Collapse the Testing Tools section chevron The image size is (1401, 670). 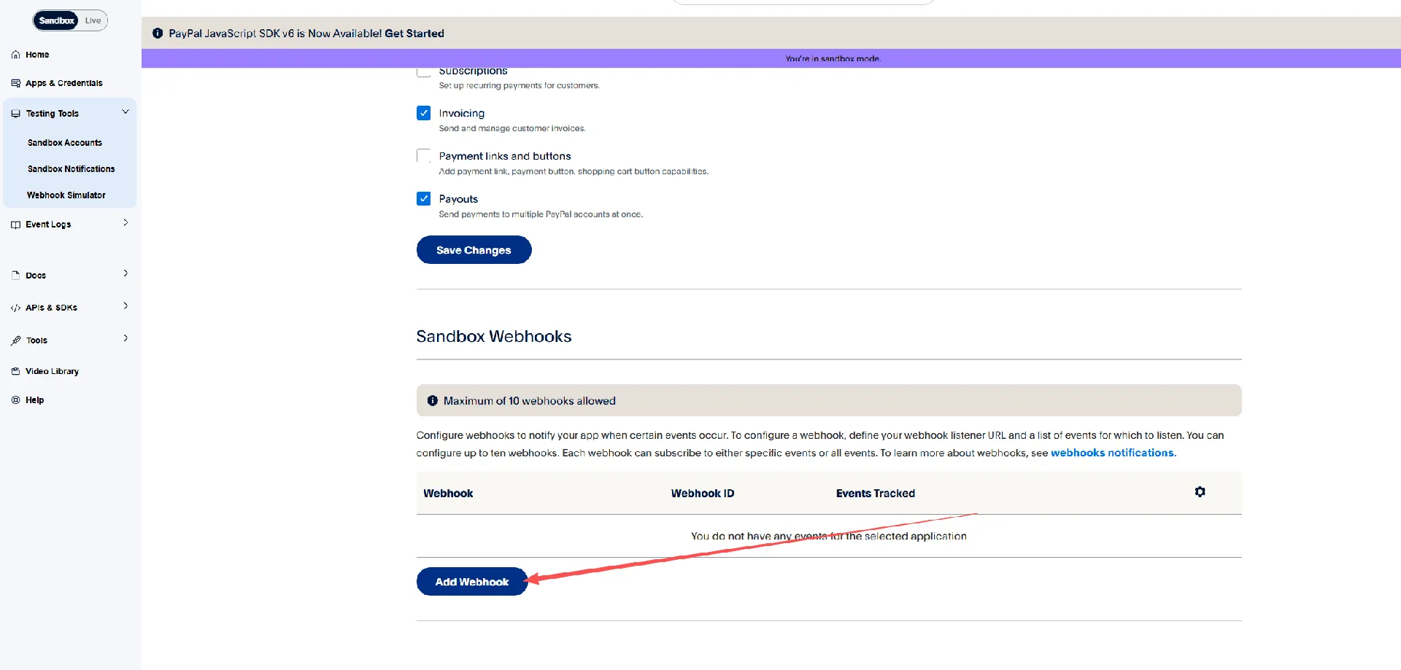(x=126, y=112)
